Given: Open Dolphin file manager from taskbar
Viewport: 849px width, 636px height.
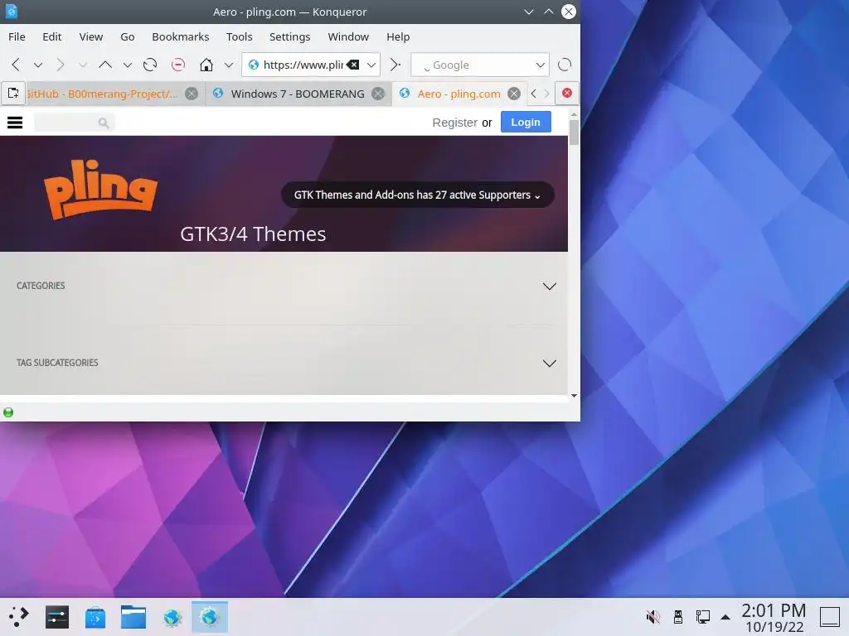Looking at the screenshot, I should coord(133,617).
